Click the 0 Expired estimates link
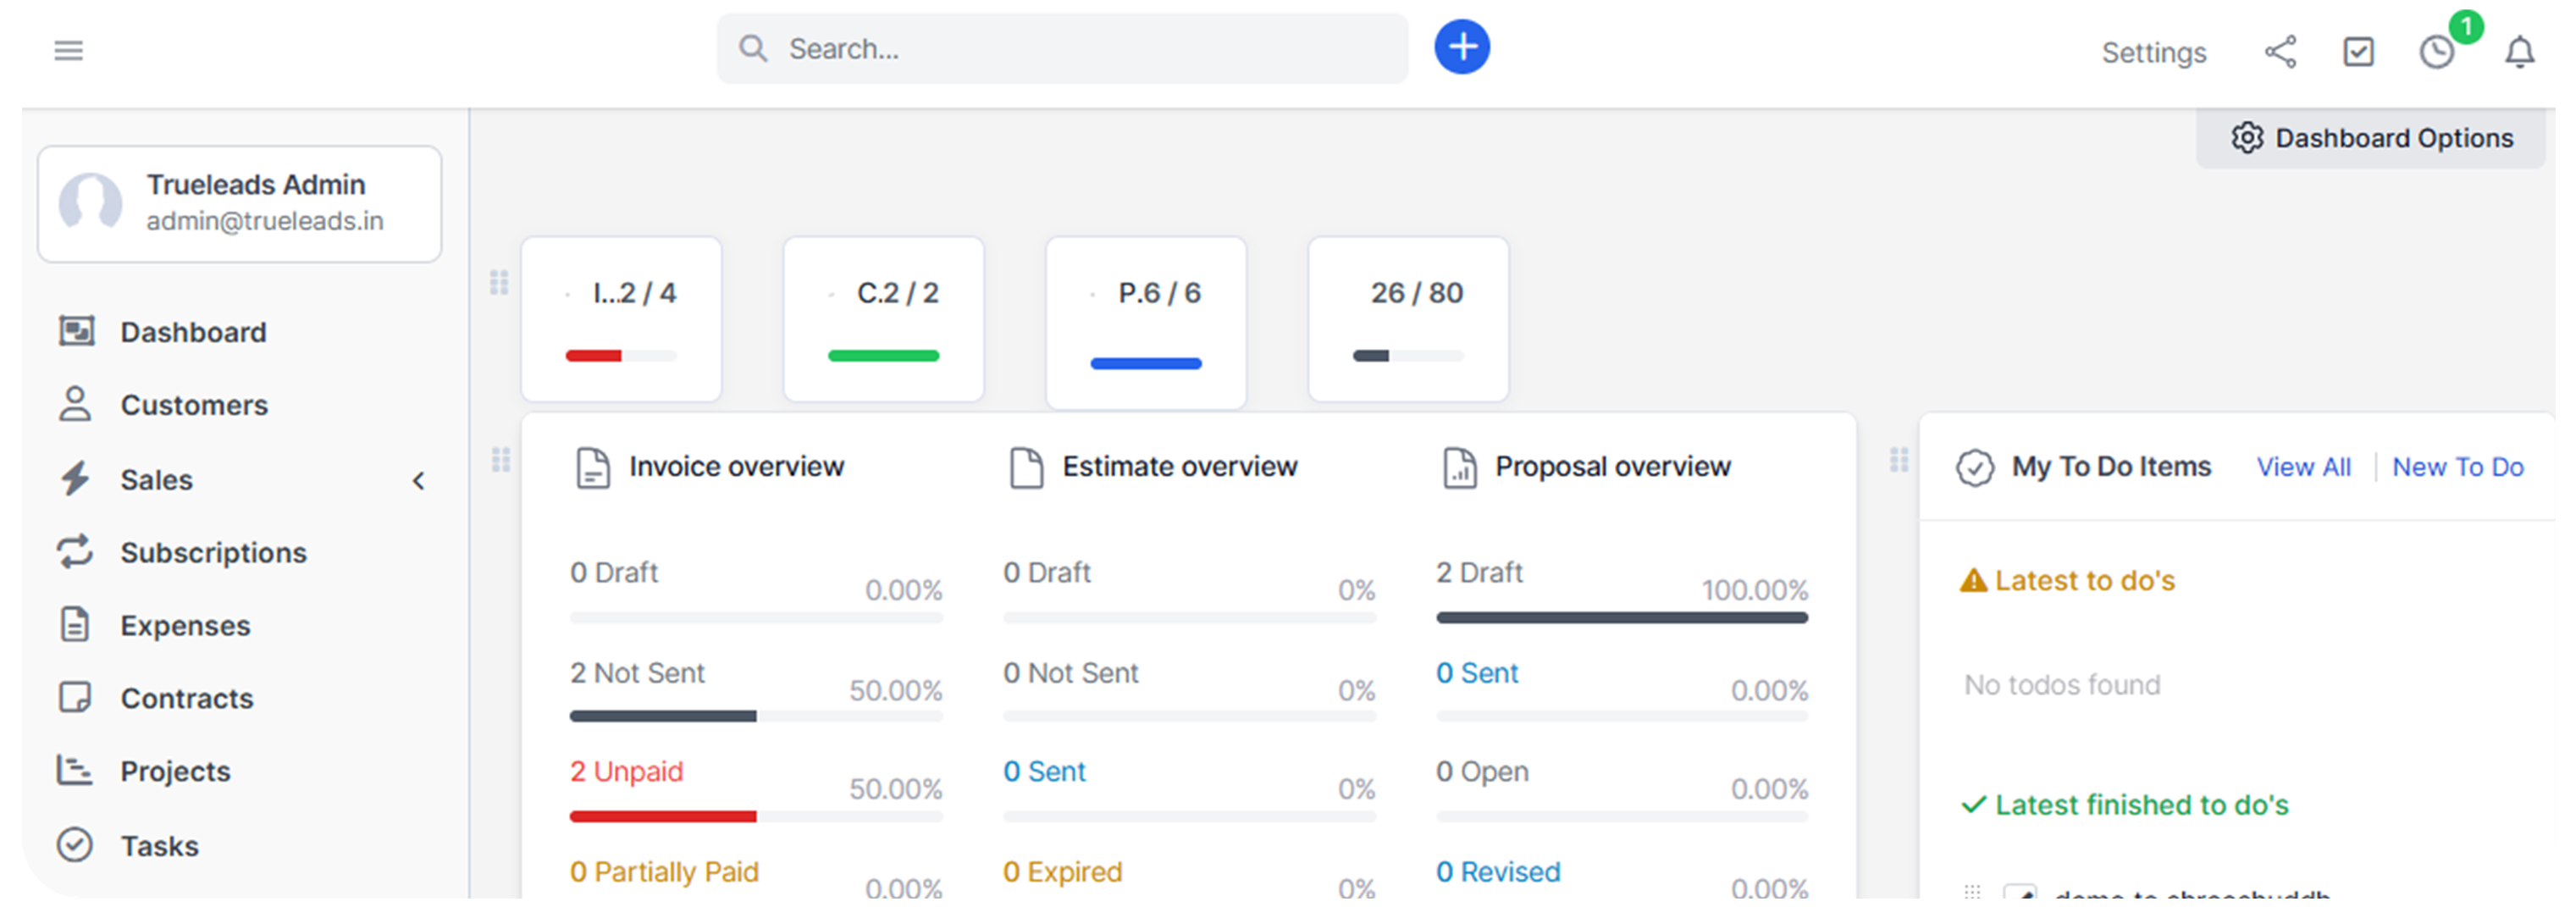Viewport: 2576px width, 907px height. coord(1062,872)
